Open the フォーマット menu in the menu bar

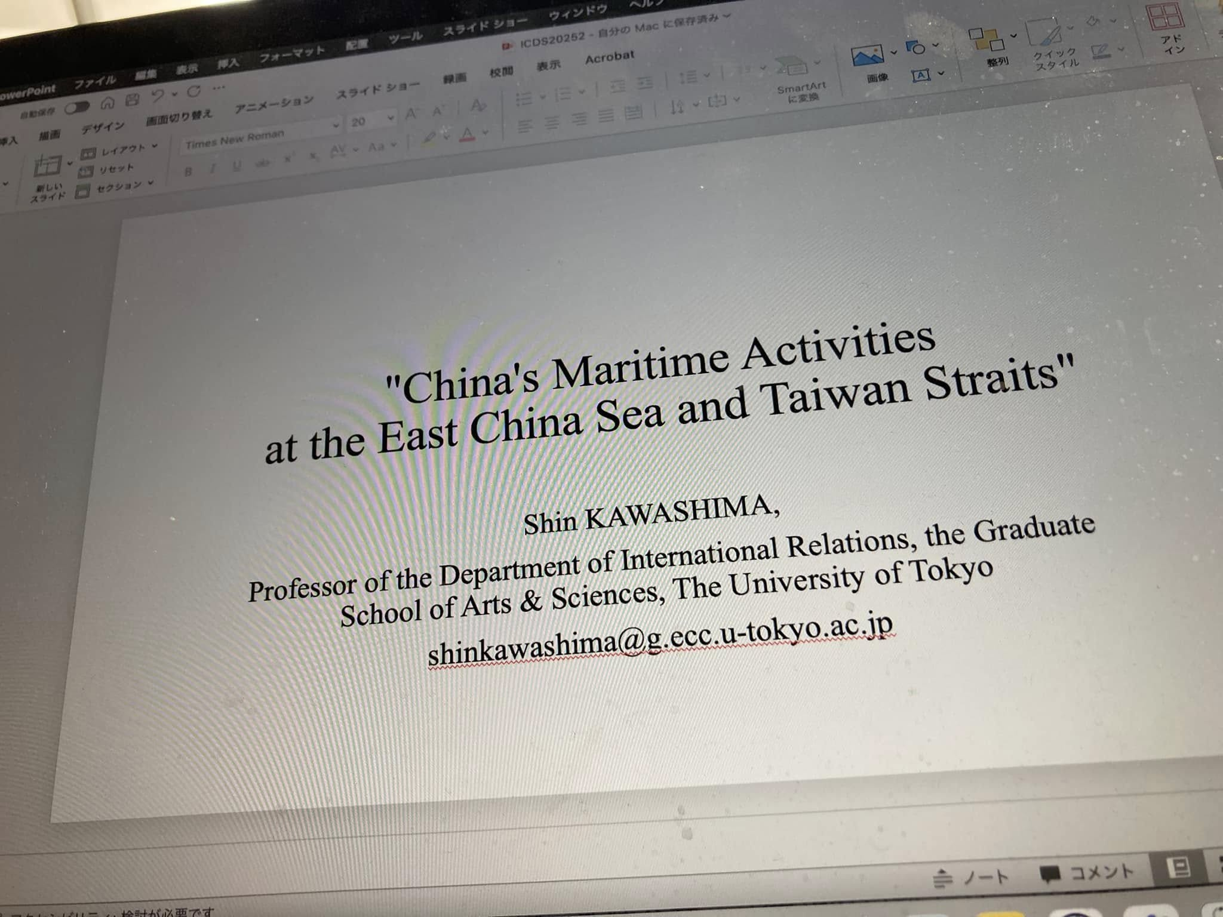(x=293, y=54)
